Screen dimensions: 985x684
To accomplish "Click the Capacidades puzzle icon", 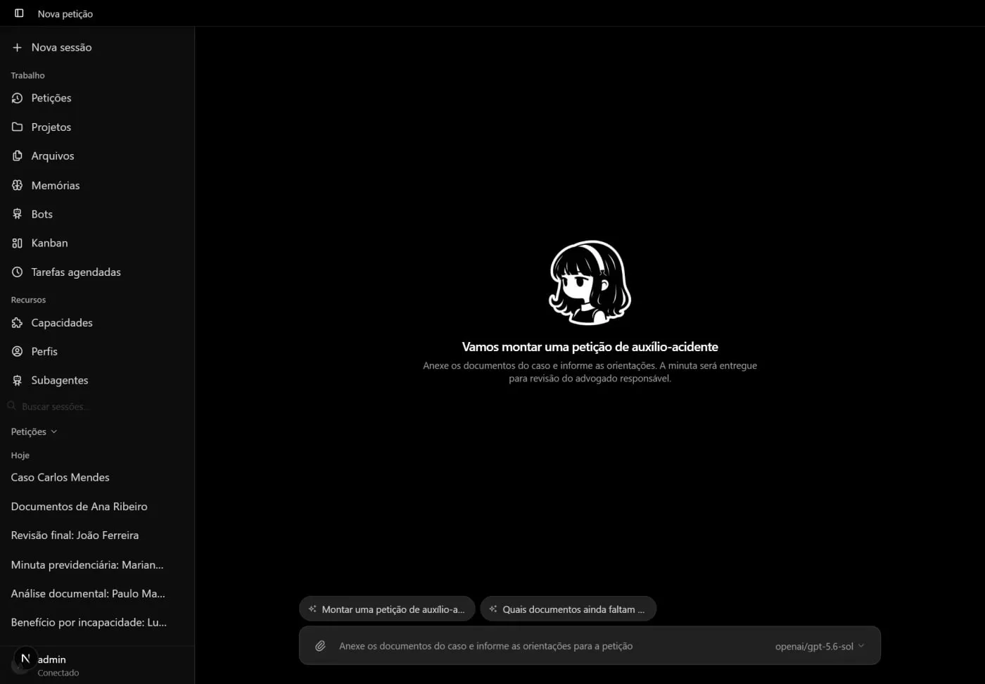I will 17,322.
